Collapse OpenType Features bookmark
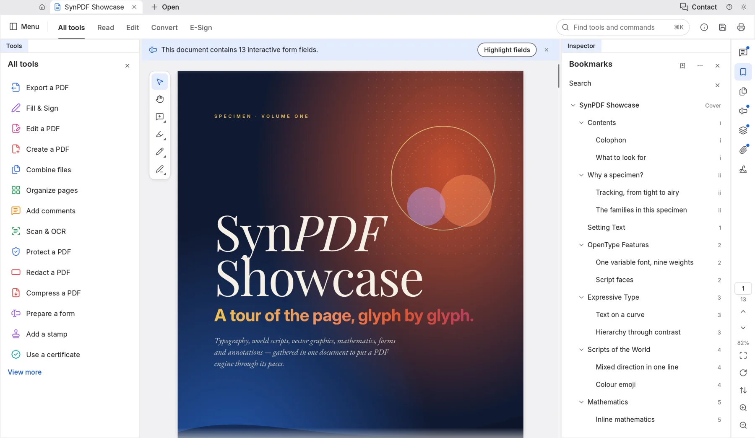The height and width of the screenshot is (438, 755). point(581,245)
